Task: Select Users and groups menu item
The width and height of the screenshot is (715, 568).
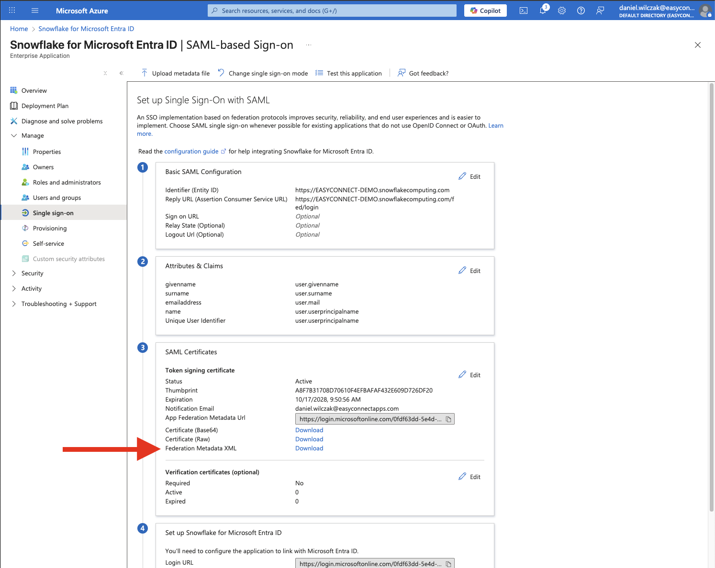Action: click(56, 198)
